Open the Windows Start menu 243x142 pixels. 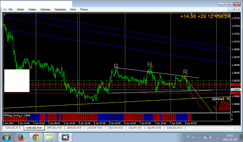pos(6,137)
